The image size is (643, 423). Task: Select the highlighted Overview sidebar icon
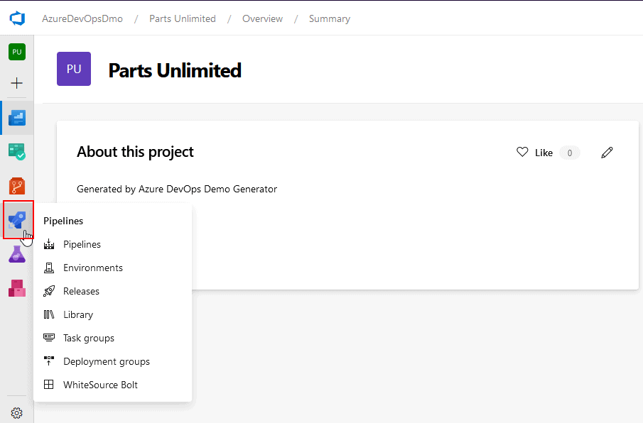[16, 117]
